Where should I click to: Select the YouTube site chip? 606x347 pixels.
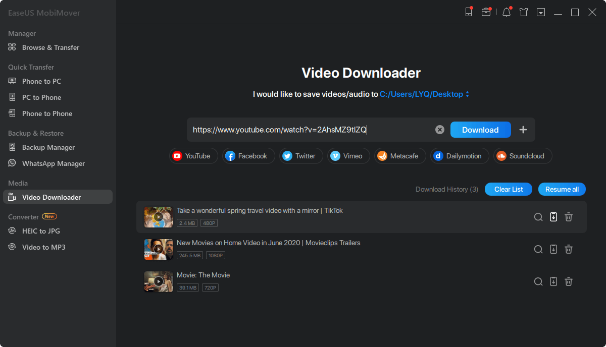193,156
